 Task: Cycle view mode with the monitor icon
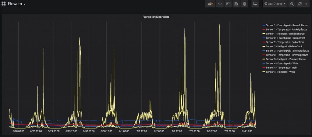(x=255, y=4)
